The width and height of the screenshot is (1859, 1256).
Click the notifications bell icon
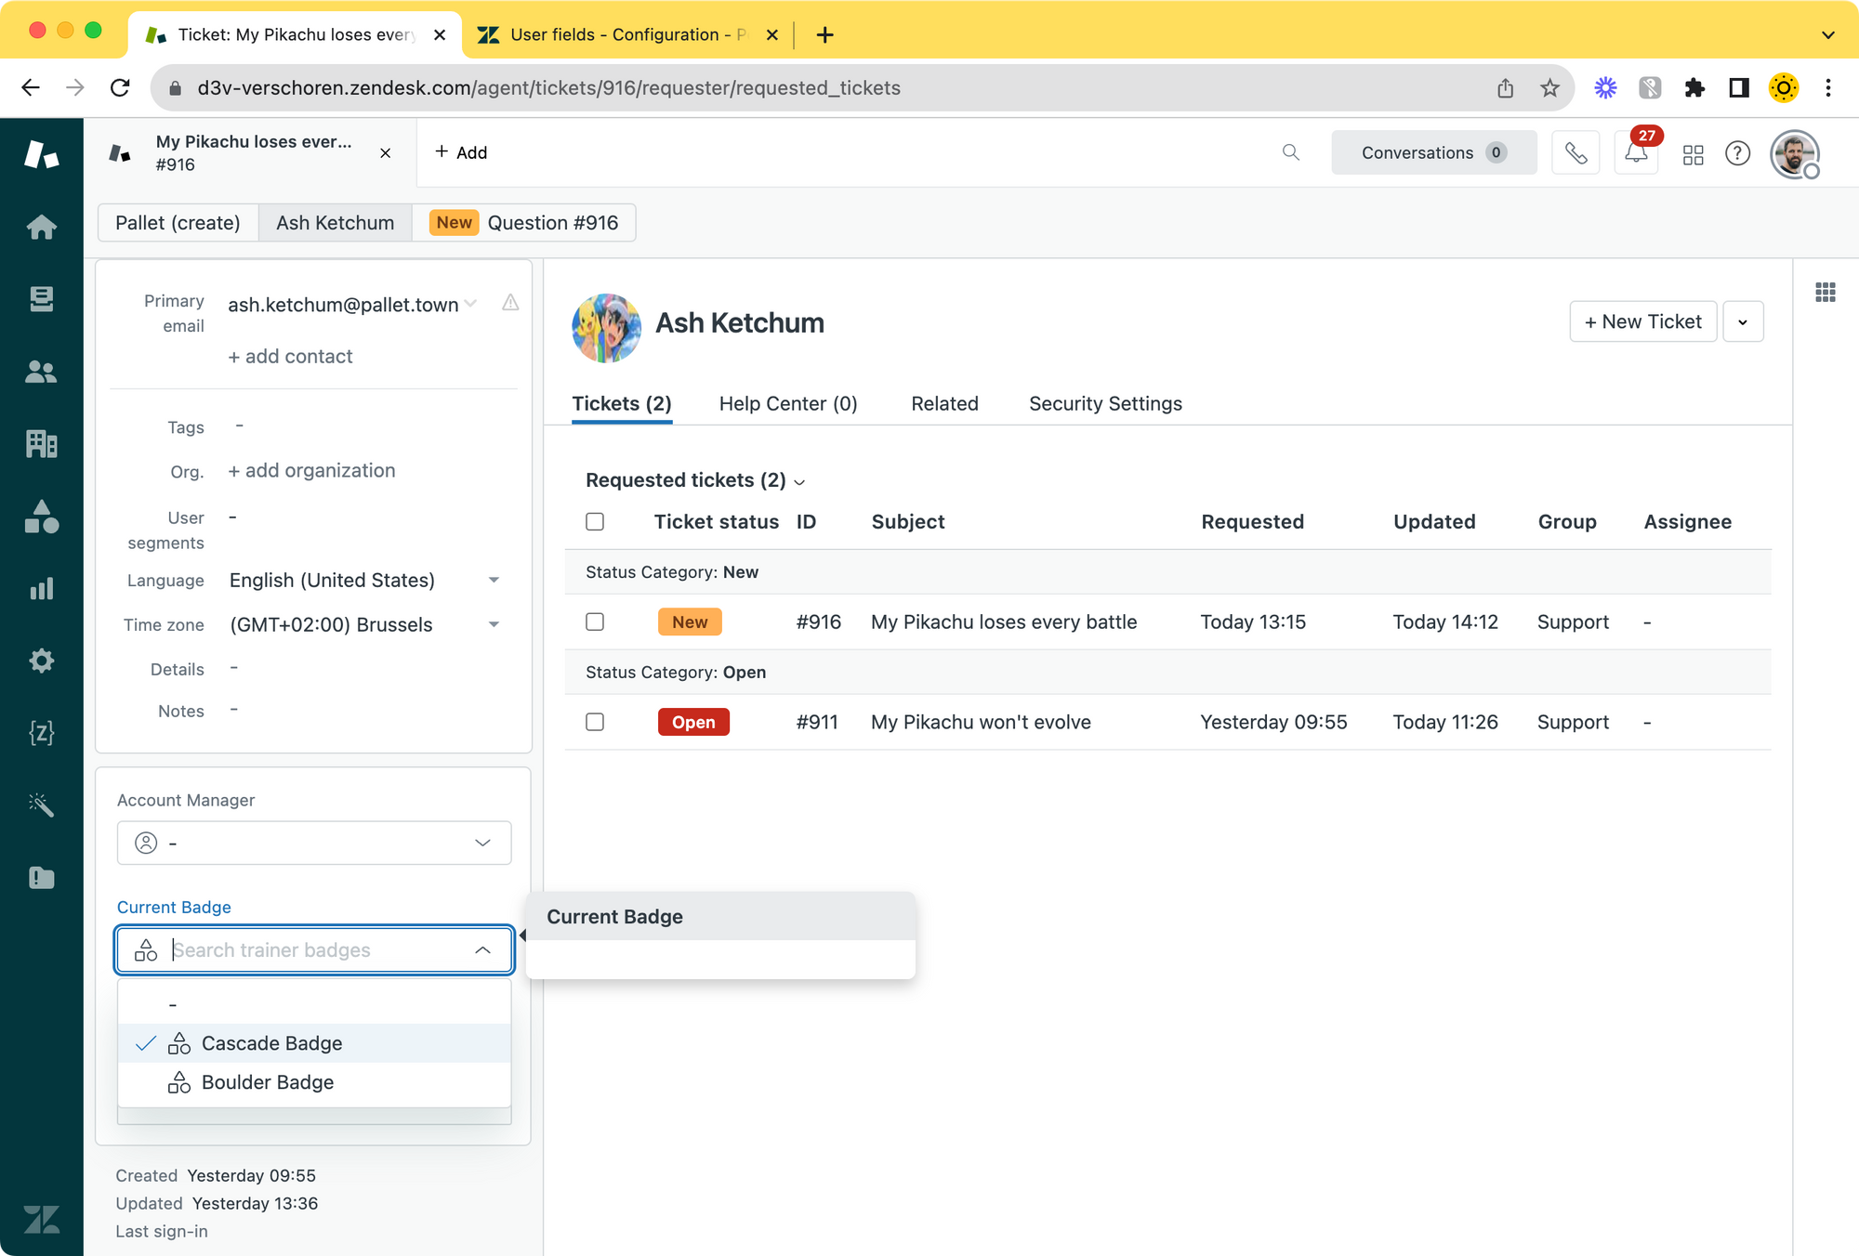click(x=1636, y=153)
